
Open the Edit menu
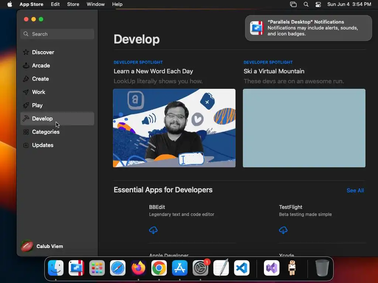[x=55, y=4]
